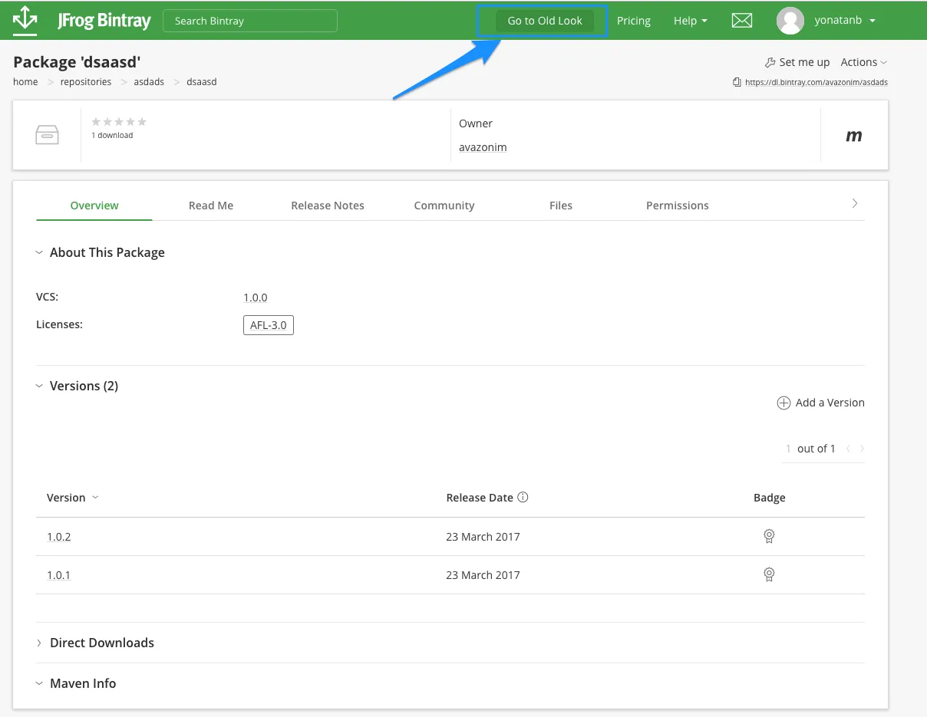This screenshot has width=927, height=717.
Task: Click the copy icon beside dl.bintray.com URL
Action: [737, 82]
